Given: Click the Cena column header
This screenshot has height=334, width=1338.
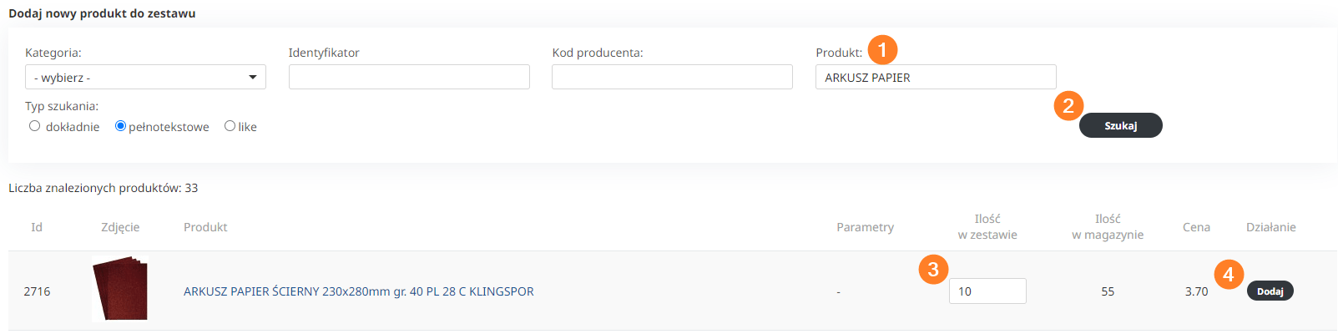Looking at the screenshot, I should coord(1196,227).
